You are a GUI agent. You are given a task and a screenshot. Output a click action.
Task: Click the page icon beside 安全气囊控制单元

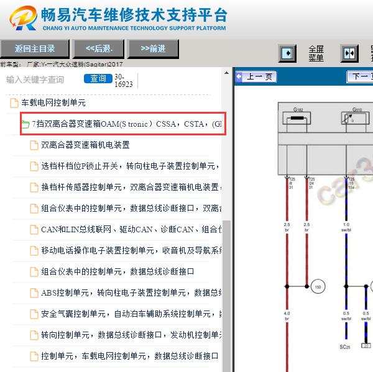(34, 314)
